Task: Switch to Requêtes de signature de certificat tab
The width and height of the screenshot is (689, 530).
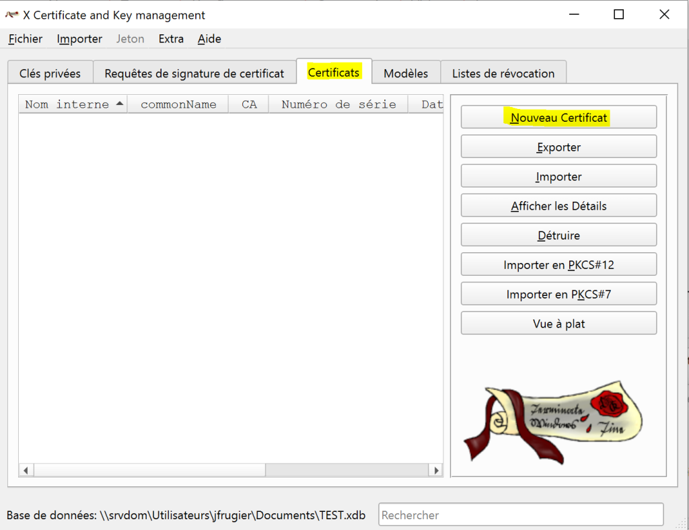Action: 194,73
